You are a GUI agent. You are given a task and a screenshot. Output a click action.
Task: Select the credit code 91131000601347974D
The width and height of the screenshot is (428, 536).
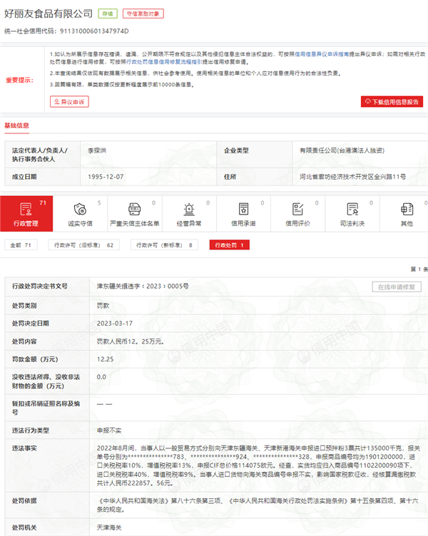[x=94, y=31]
